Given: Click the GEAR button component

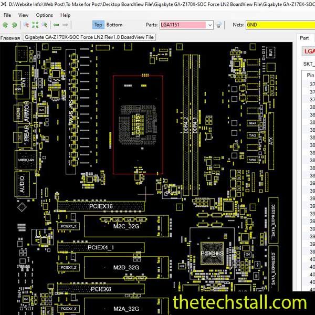Looking at the screenshot, I should click(x=253, y=123).
